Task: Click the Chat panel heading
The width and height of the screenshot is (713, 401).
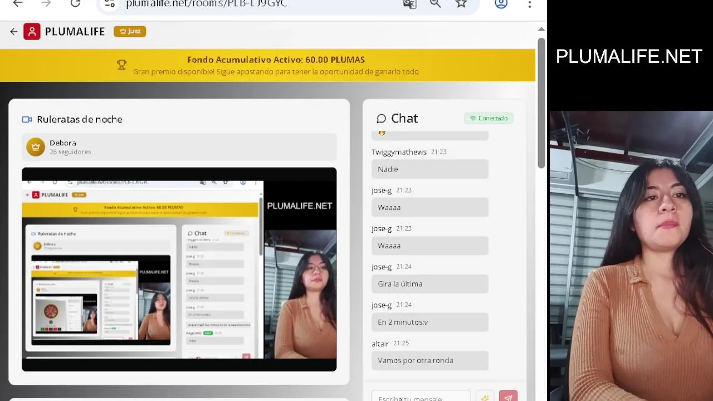Action: pyautogui.click(x=404, y=118)
